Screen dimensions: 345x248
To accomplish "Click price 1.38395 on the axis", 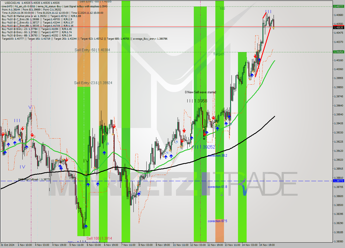I will (339, 214).
